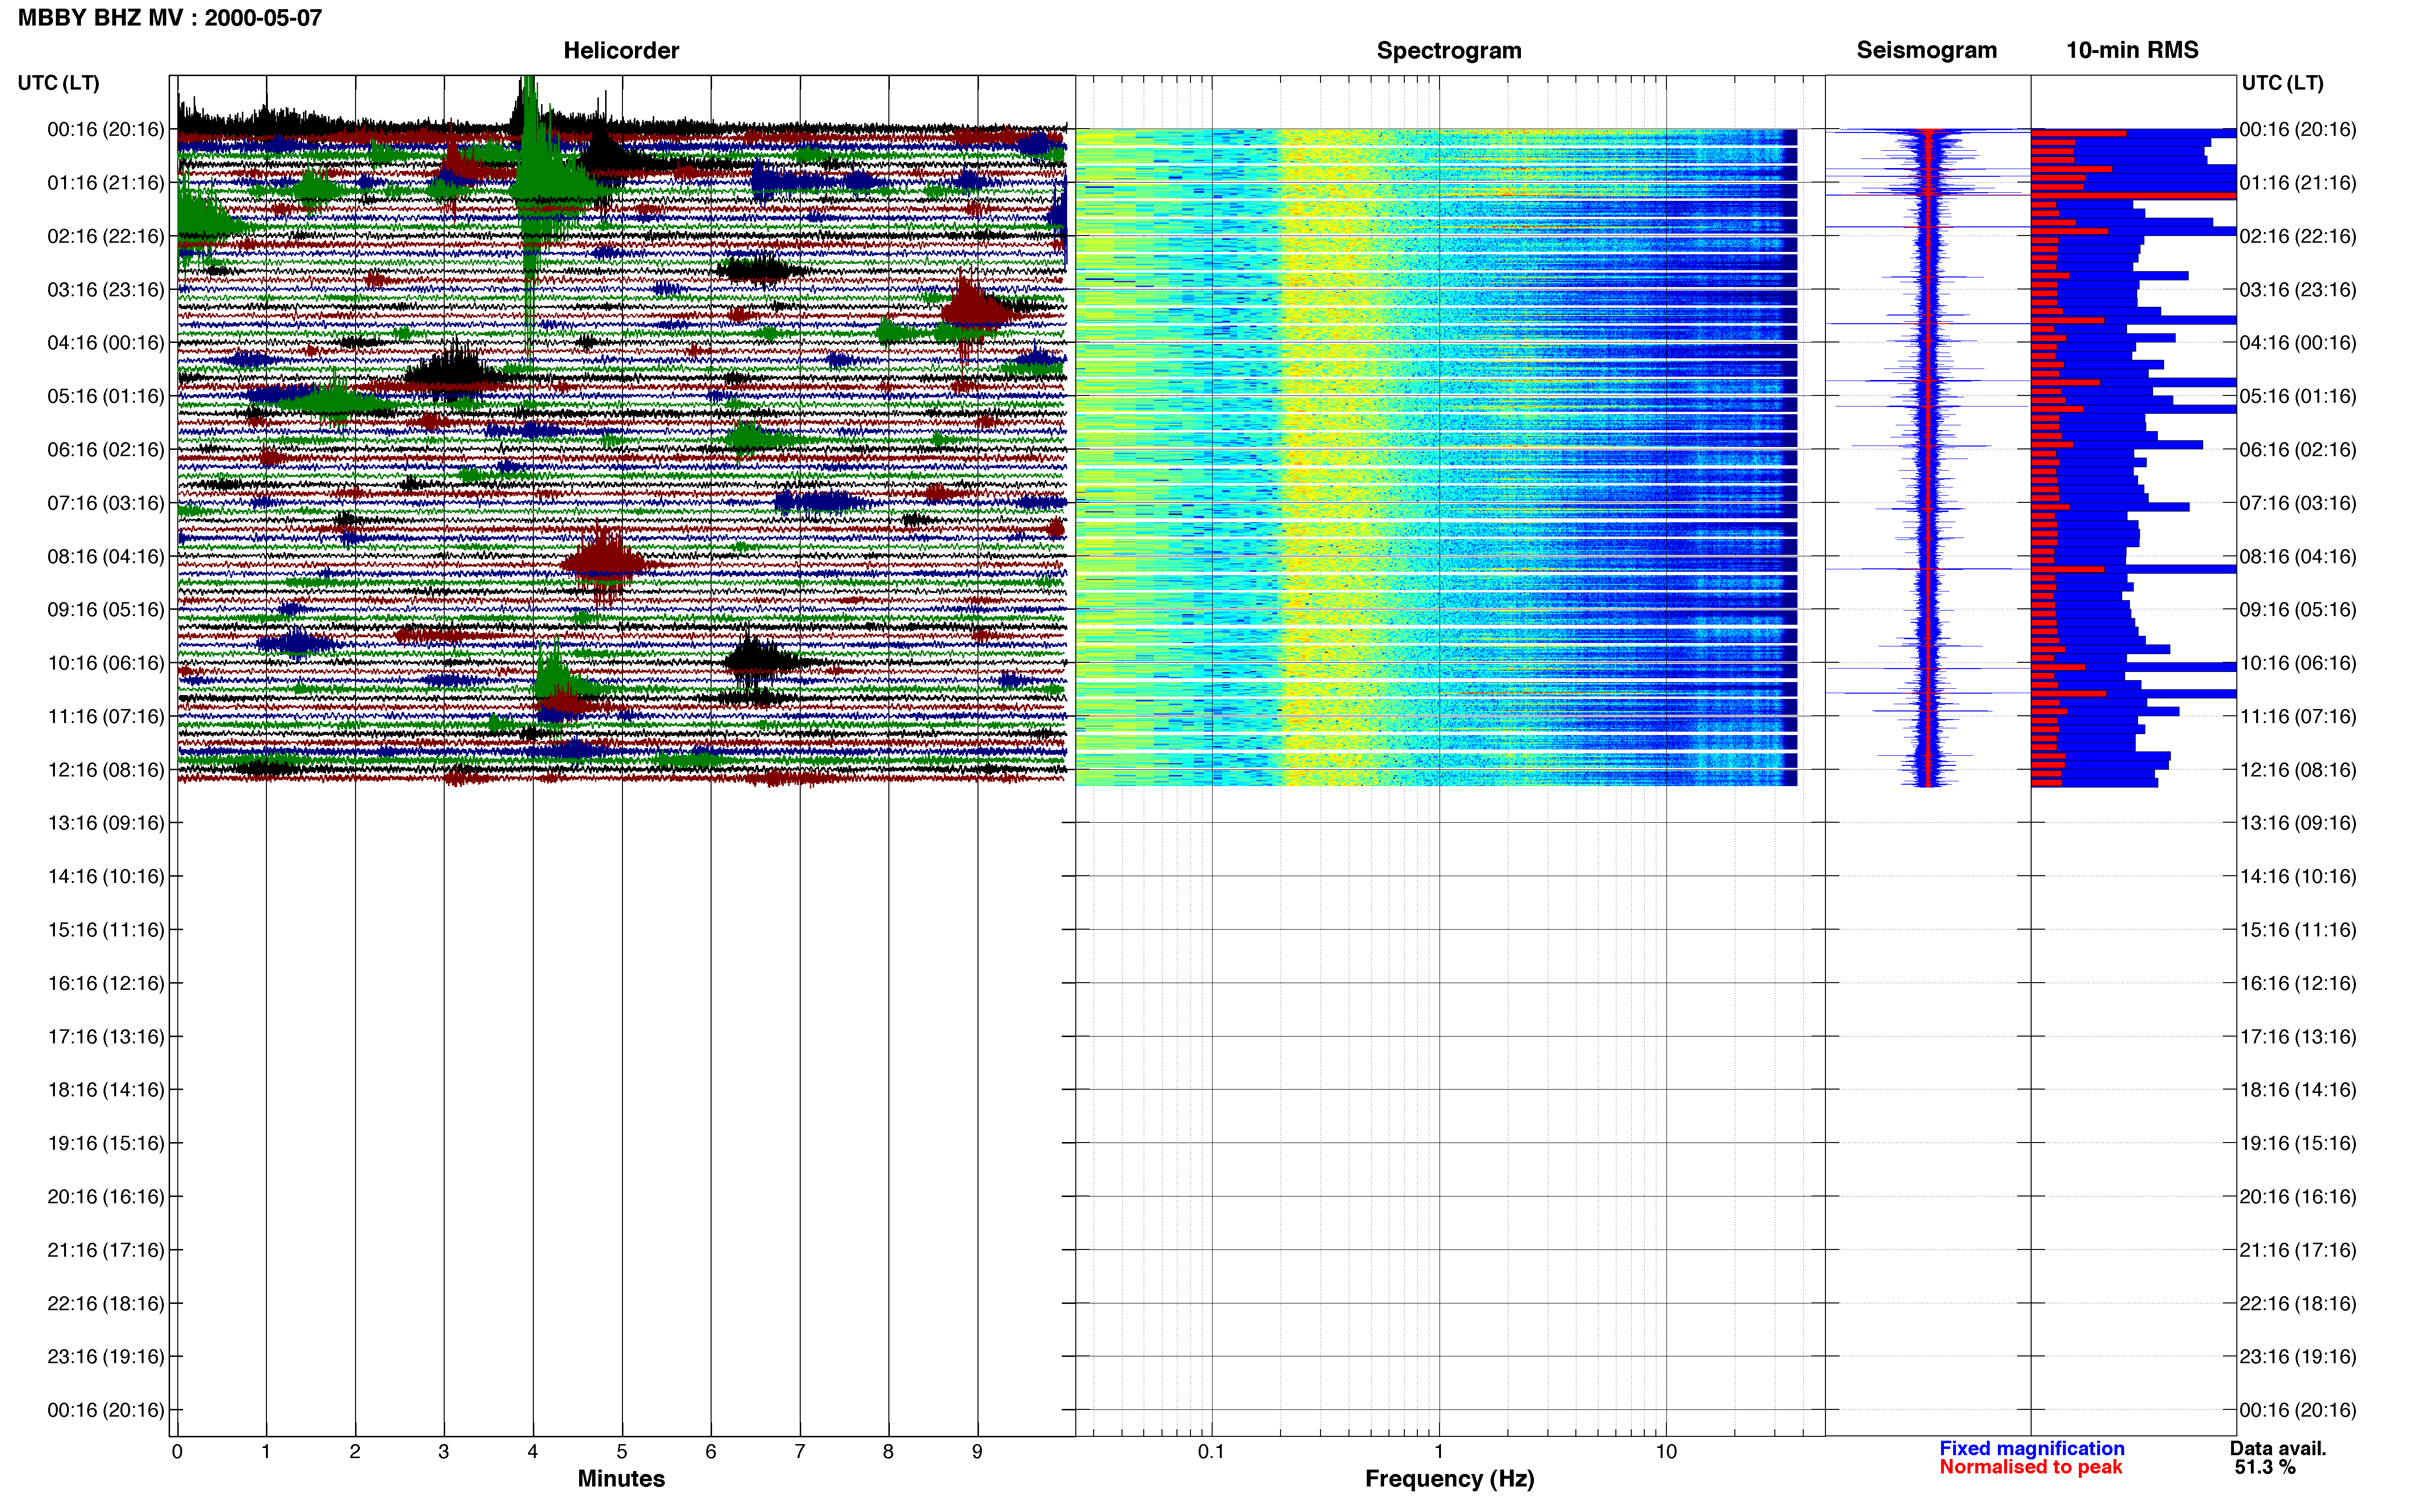
Task: Click minute tick '9' on helicorder axis
Action: (x=977, y=1452)
